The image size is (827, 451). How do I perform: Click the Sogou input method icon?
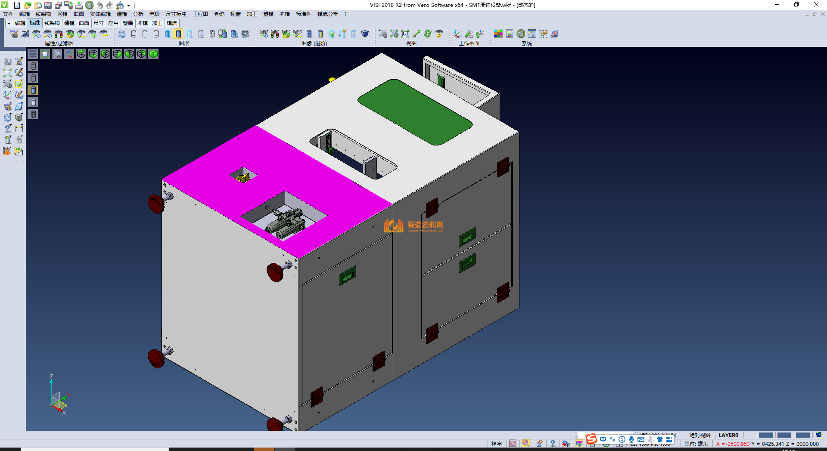[591, 439]
